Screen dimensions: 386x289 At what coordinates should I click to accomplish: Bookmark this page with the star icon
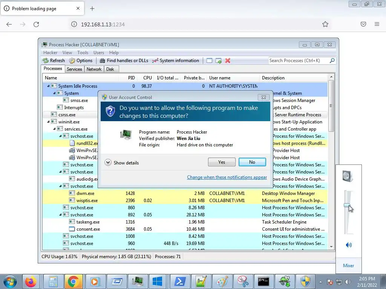point(325,24)
